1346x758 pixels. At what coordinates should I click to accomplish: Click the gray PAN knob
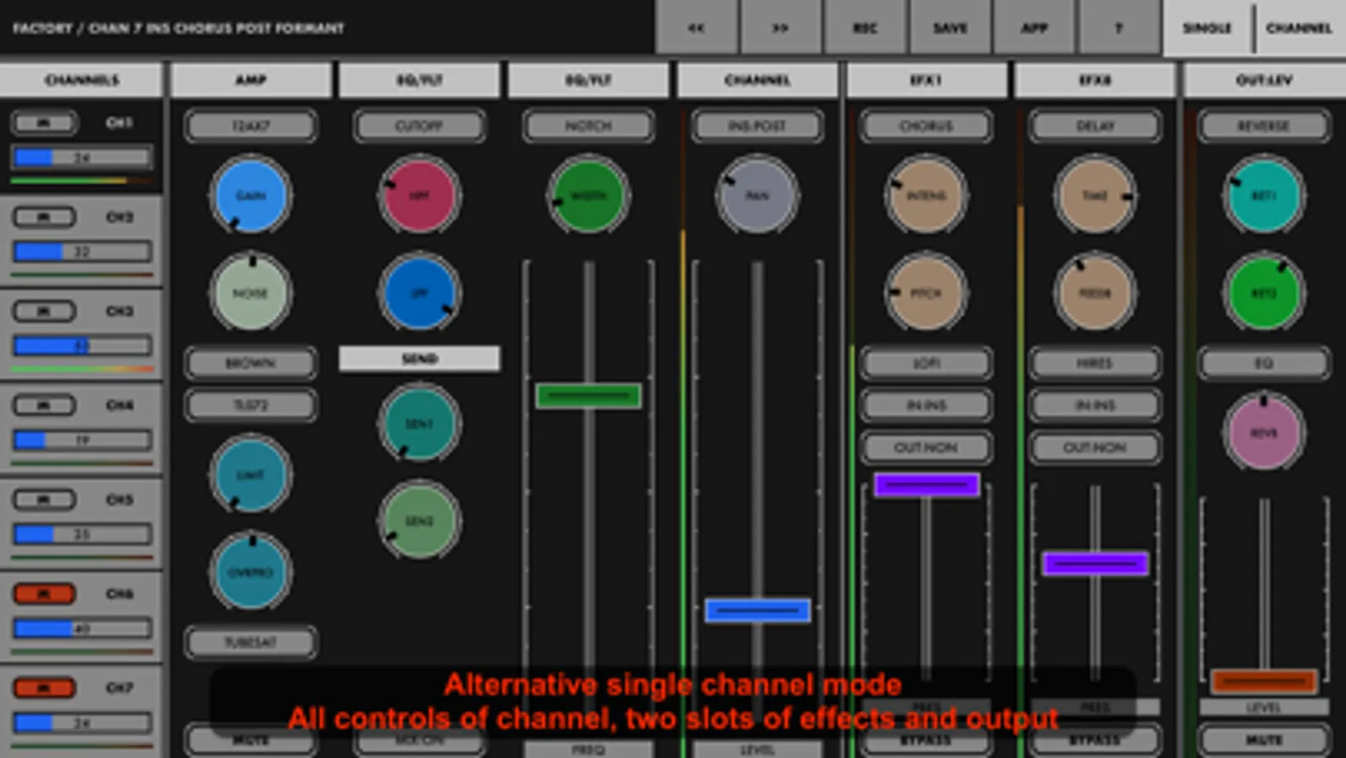click(x=757, y=195)
